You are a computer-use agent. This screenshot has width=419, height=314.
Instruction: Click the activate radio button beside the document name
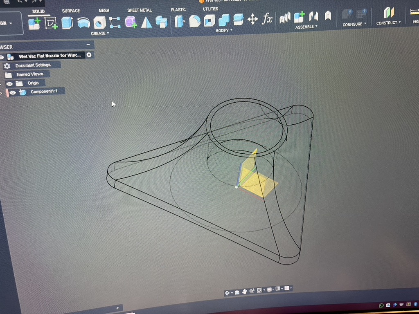pyautogui.click(x=89, y=55)
